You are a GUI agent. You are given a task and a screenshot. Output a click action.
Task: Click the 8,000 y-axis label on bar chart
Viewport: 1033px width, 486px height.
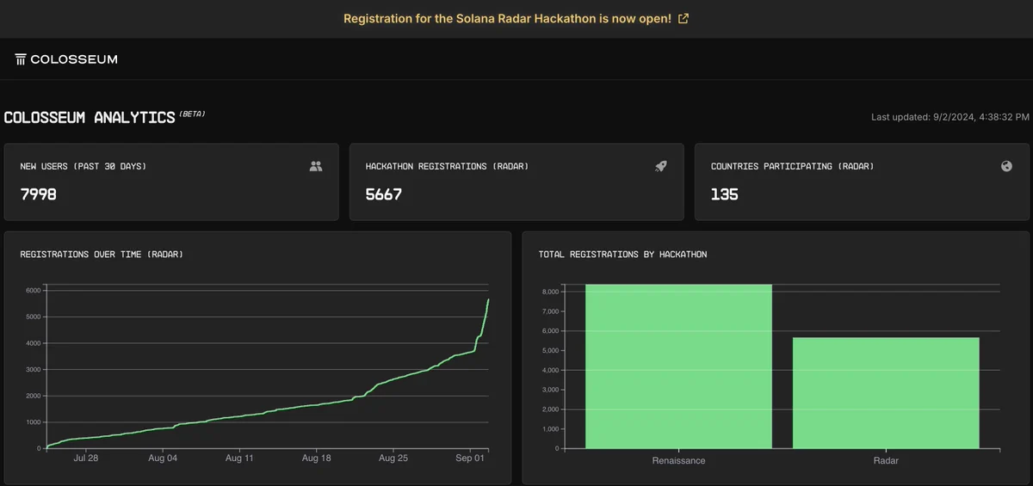[549, 292]
